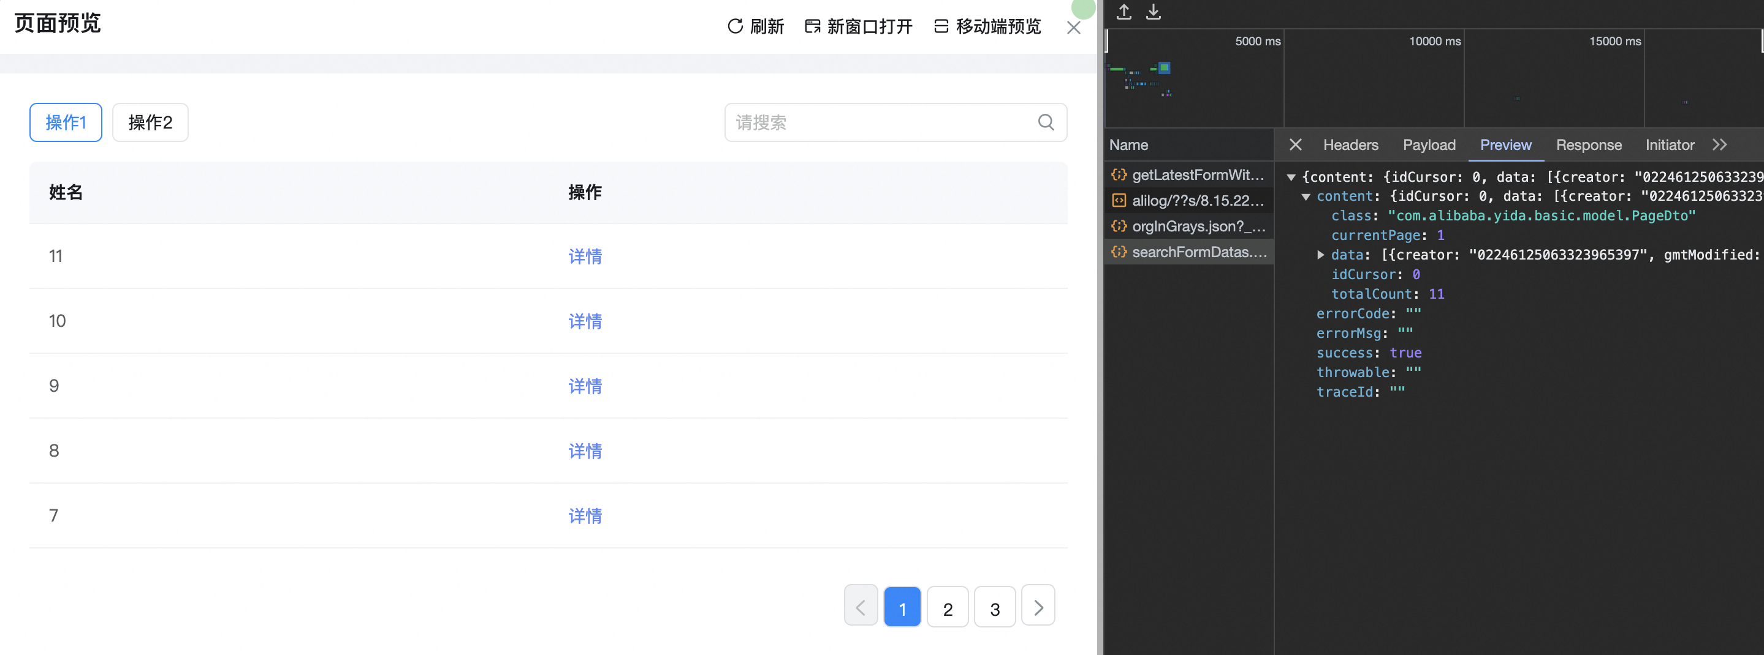1764x655 pixels.
Task: Collapse the root JSON object triangle
Action: pos(1291,177)
